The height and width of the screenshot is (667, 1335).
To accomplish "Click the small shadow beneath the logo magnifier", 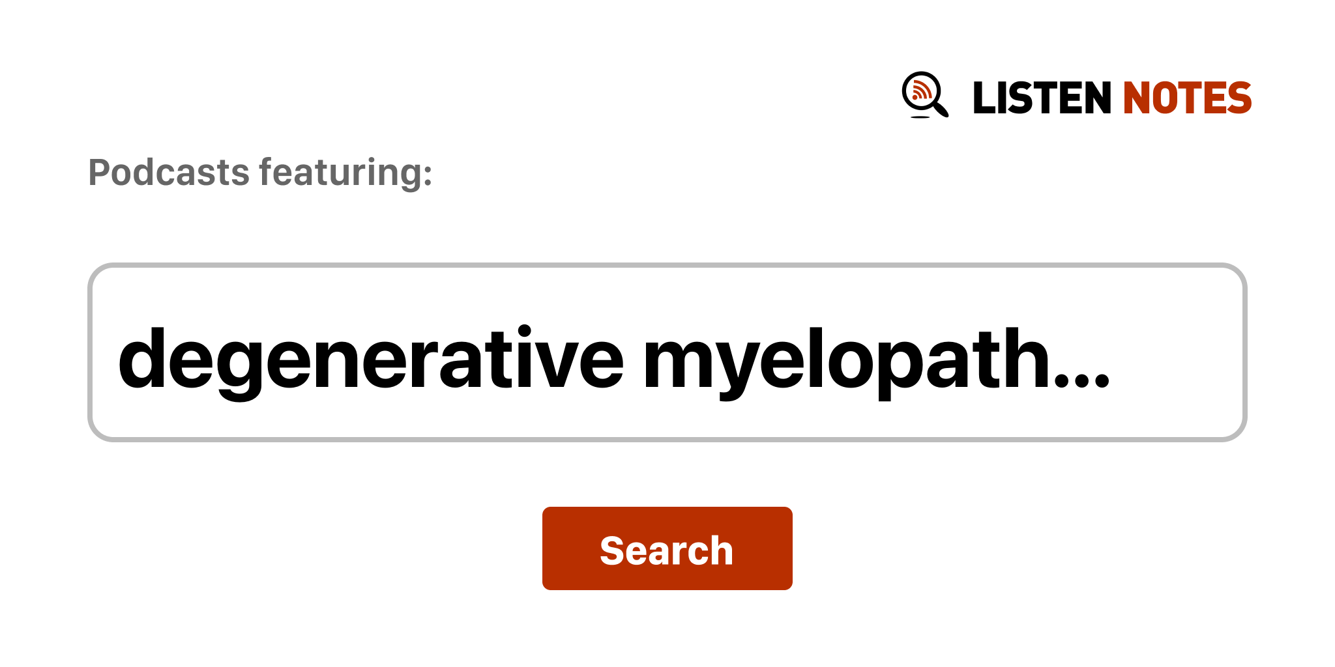I will pos(920,117).
